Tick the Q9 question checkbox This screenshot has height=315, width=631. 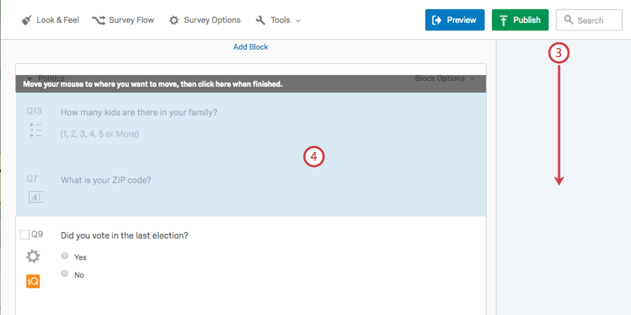tap(24, 235)
